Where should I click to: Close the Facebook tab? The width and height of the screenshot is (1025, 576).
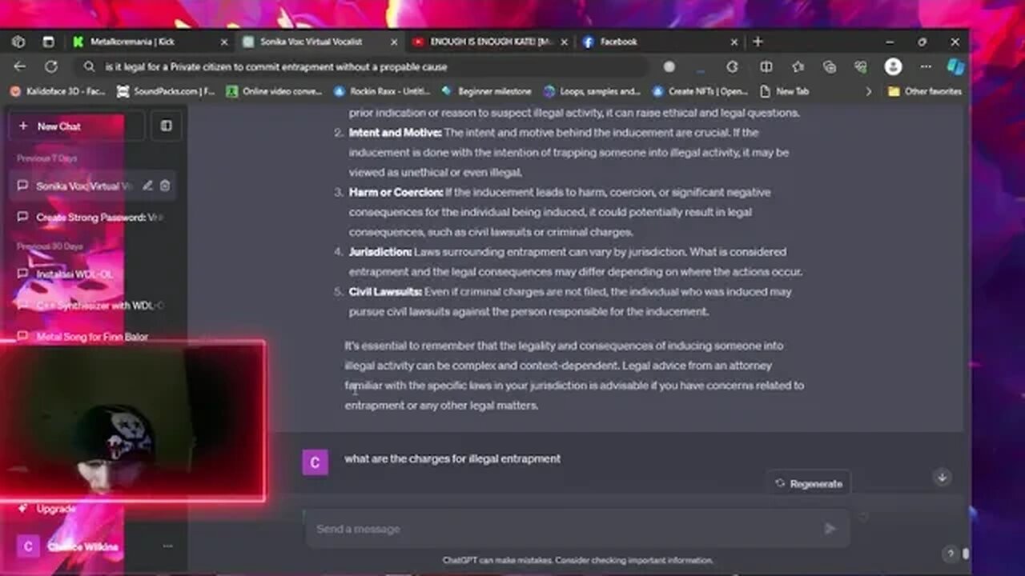click(x=734, y=42)
